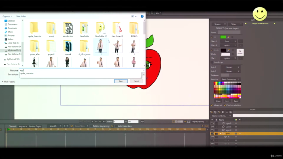Open Style 2 None dropdown
Screen dimensions: 283x159
click(230, 71)
